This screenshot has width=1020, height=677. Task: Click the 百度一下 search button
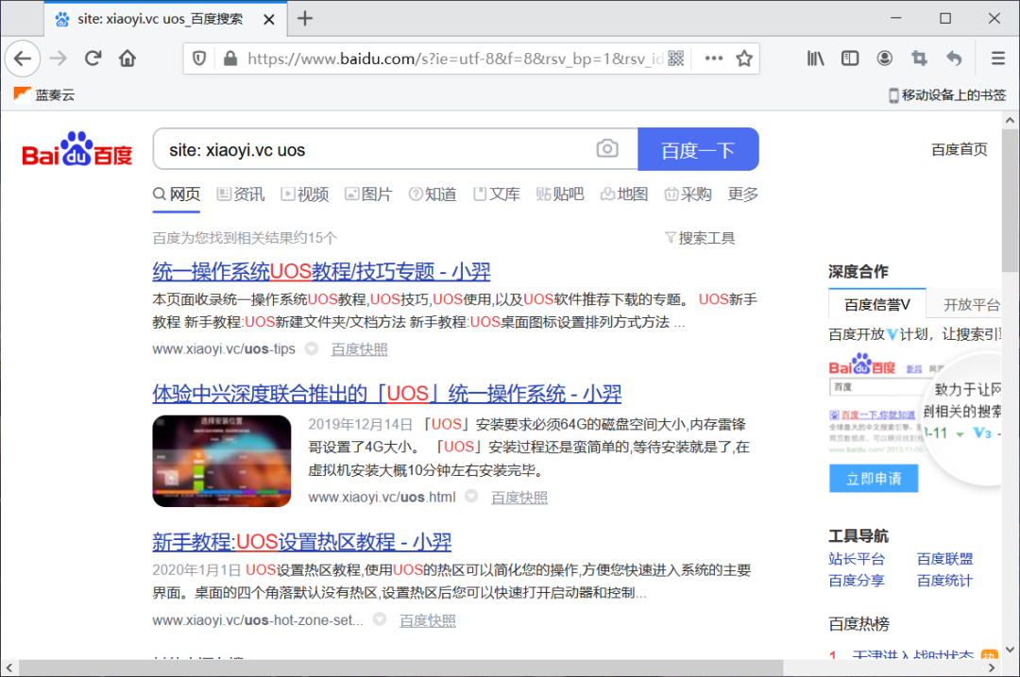(x=698, y=148)
